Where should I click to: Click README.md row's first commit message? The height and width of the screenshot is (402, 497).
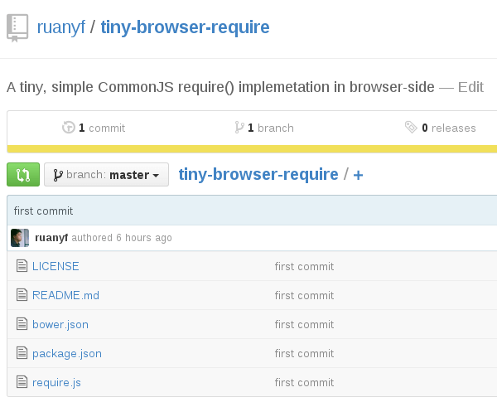304,296
